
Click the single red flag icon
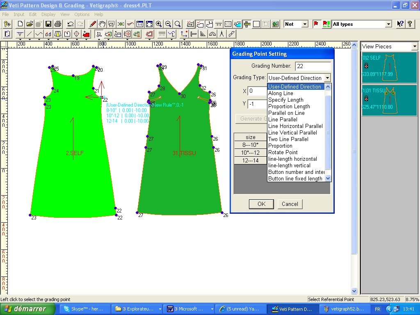tap(316, 24)
